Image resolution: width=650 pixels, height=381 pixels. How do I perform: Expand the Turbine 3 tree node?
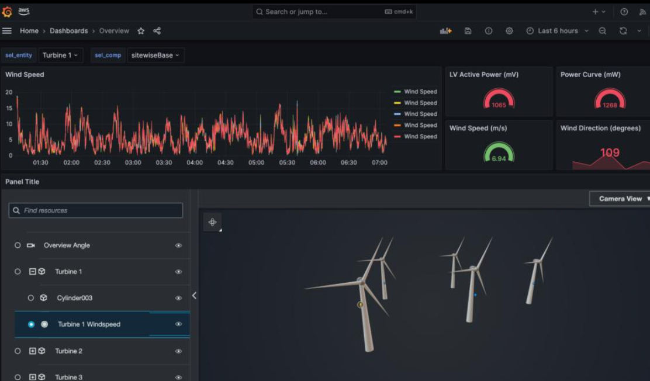(x=32, y=377)
